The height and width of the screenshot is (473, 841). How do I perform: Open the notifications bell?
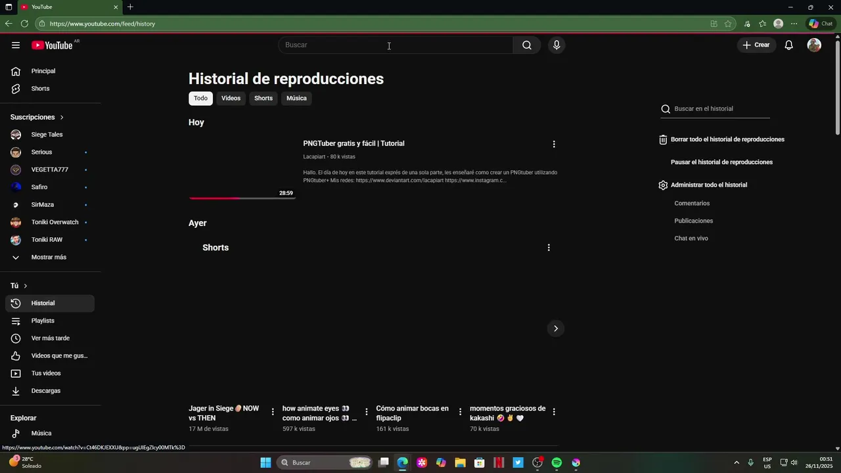[789, 45]
